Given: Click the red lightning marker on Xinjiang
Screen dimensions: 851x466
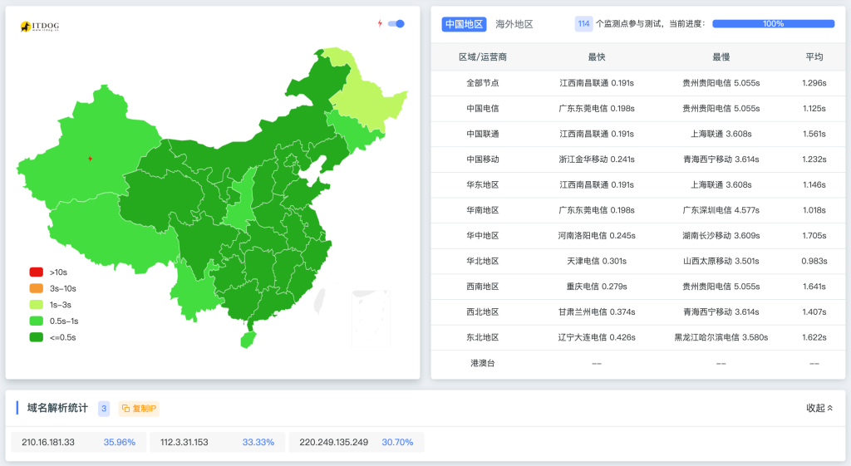Looking at the screenshot, I should point(90,159).
